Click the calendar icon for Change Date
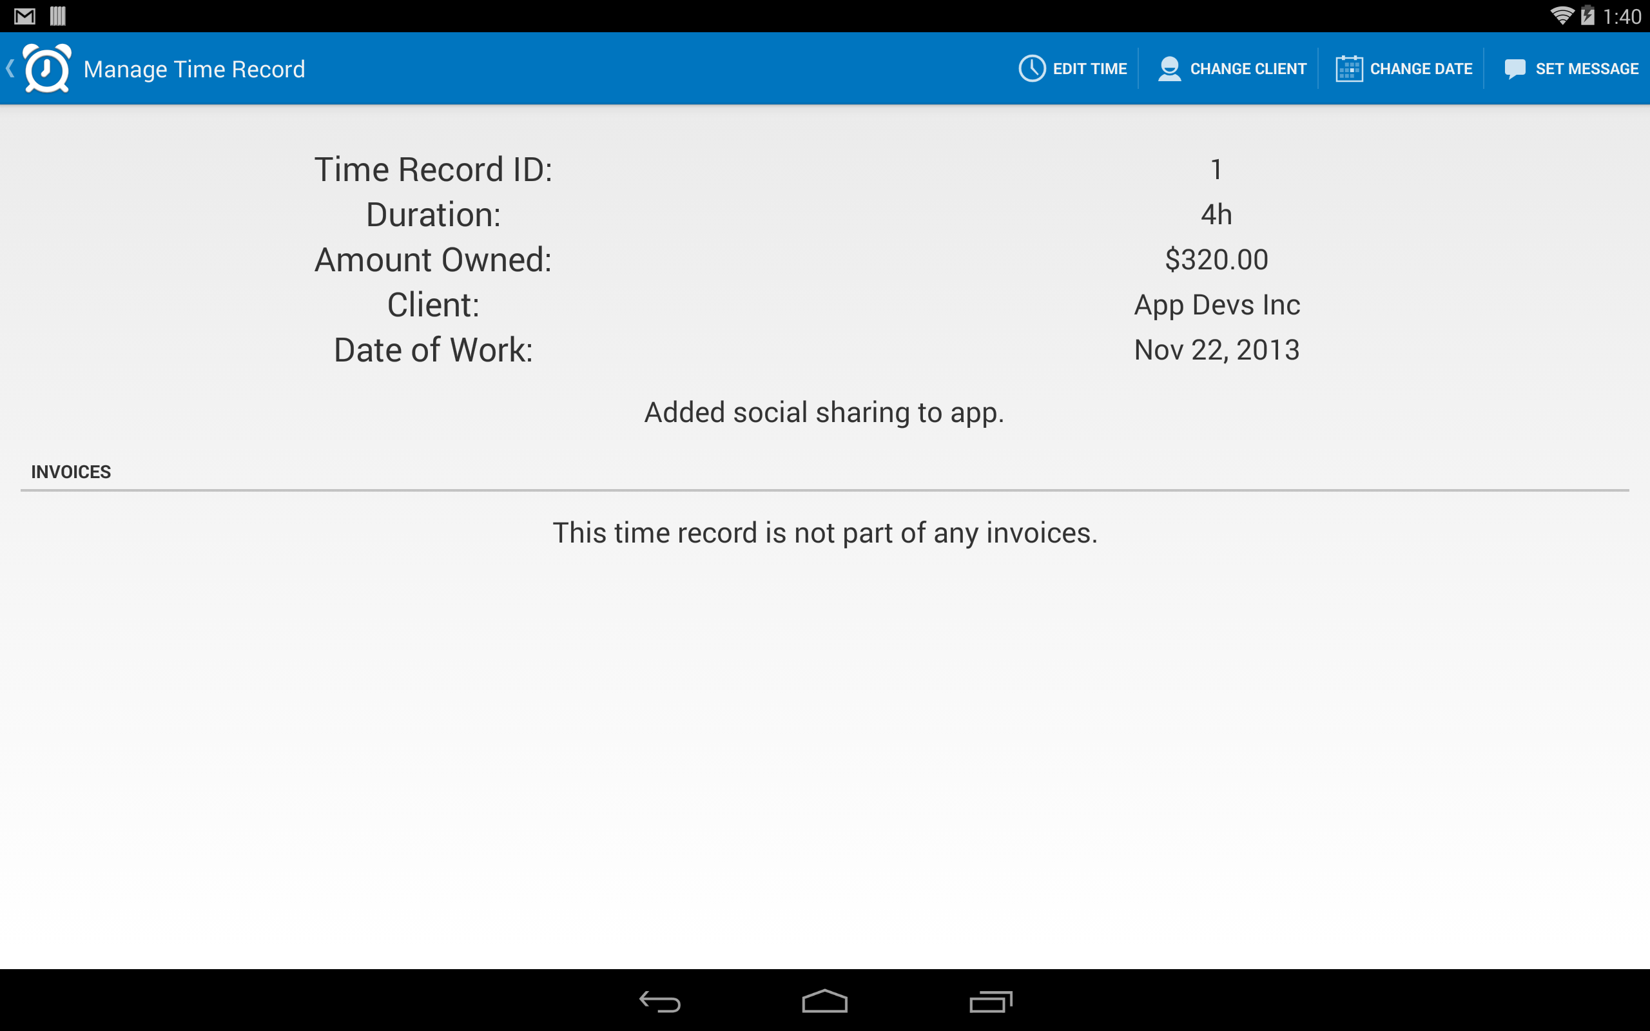1650x1031 pixels. click(x=1349, y=68)
